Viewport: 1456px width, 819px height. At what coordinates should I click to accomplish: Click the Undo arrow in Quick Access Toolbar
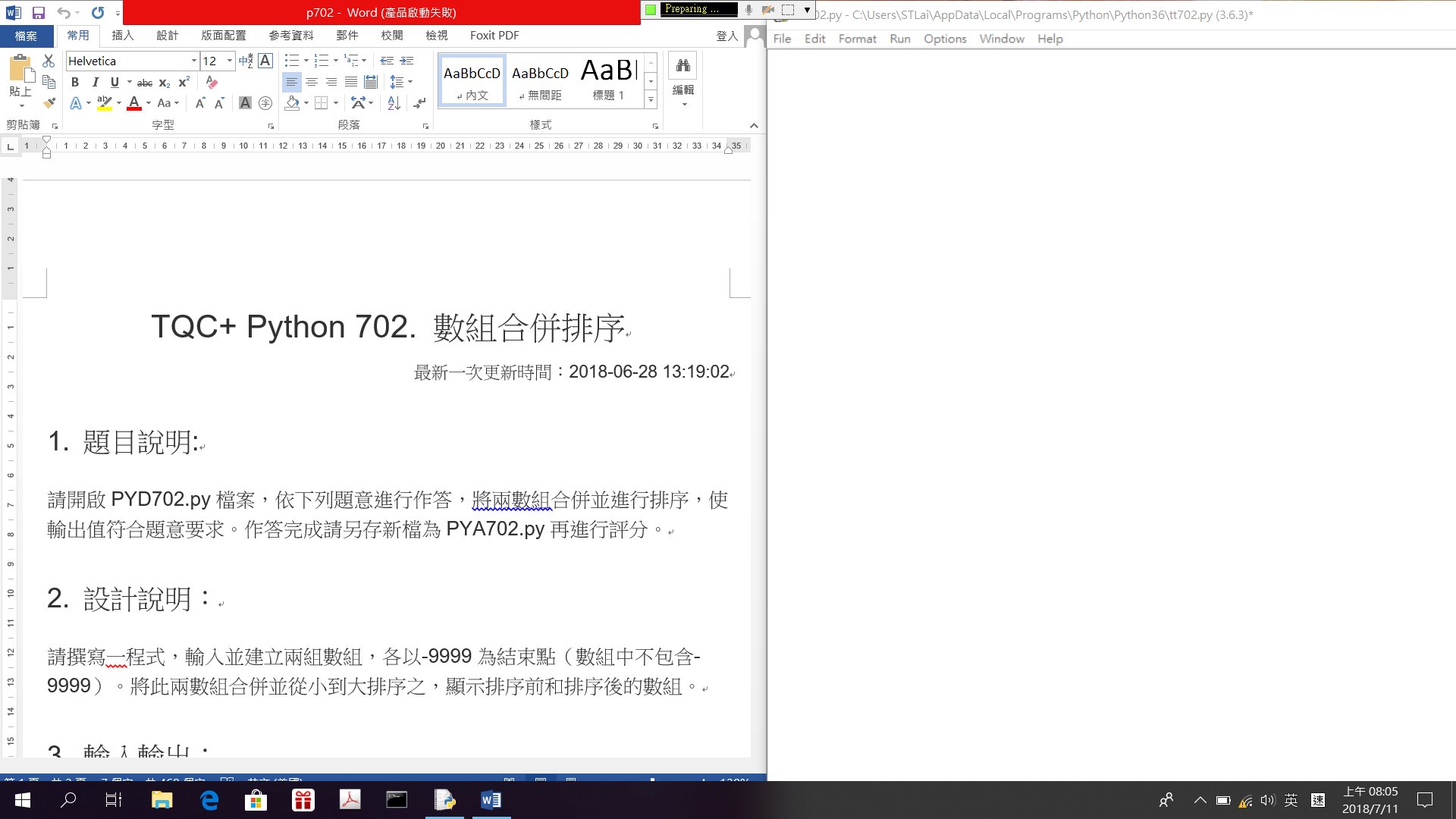tap(64, 12)
